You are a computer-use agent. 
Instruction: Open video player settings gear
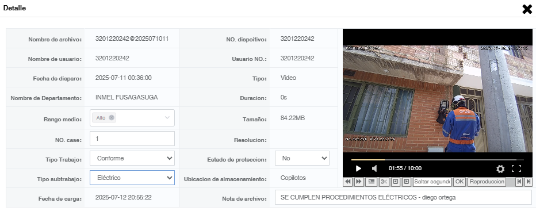click(x=500, y=168)
